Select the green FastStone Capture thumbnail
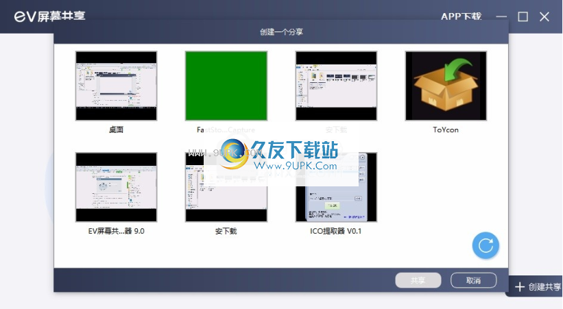The image size is (563, 309). (226, 86)
